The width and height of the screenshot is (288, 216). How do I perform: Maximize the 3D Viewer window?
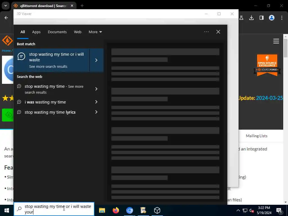coord(219,14)
